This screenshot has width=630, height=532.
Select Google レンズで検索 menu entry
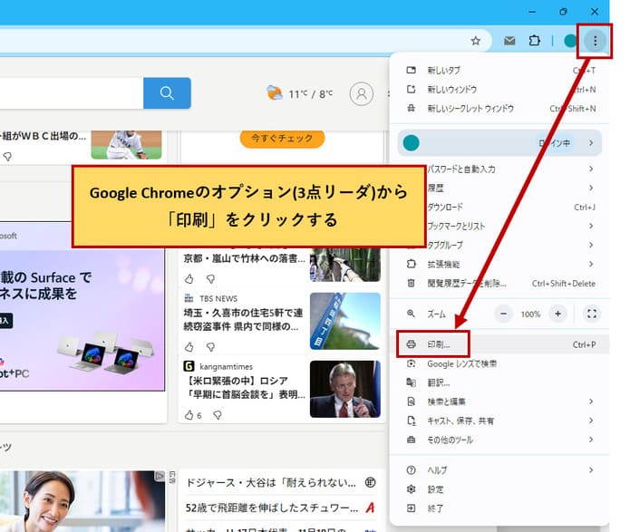pos(500,363)
